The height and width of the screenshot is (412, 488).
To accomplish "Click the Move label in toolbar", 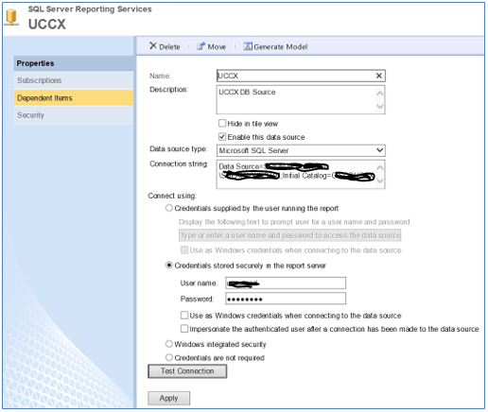I will pyautogui.click(x=217, y=47).
